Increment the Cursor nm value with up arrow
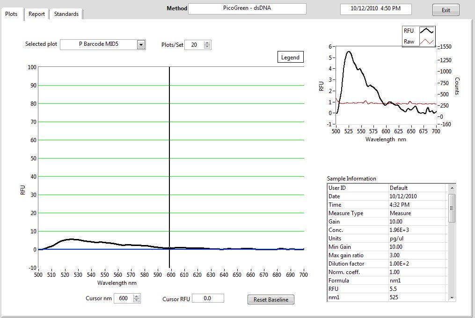The height and width of the screenshot is (318, 475). (x=137, y=296)
